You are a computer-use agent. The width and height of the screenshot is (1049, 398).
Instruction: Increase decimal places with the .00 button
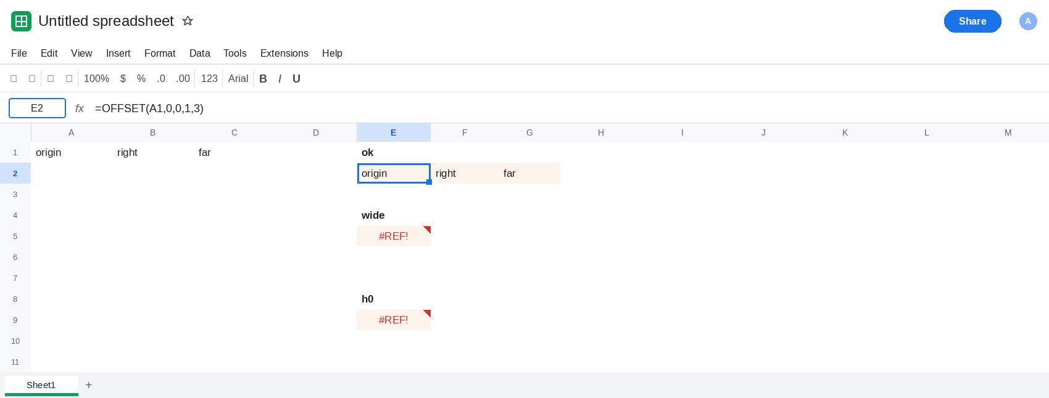[x=183, y=79]
